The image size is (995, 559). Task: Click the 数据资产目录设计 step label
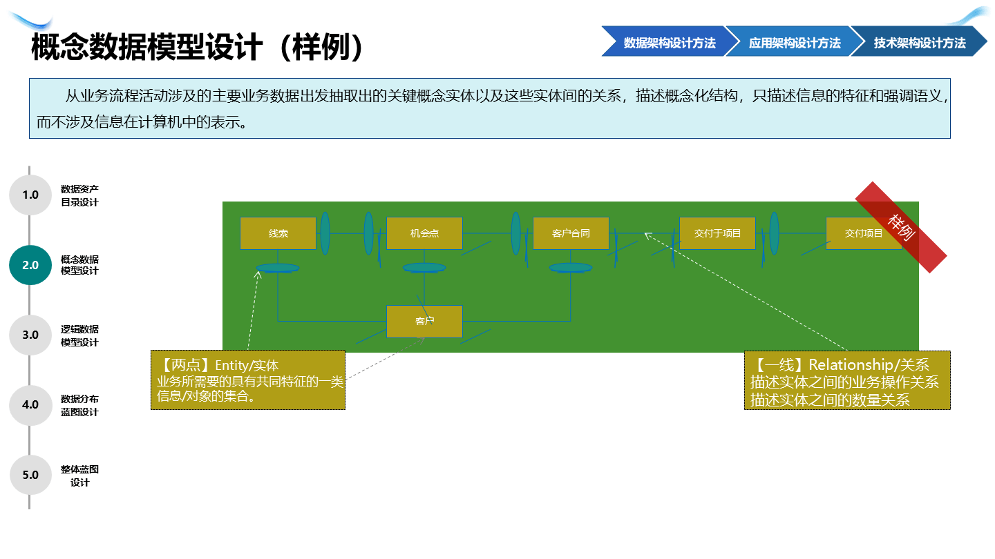(79, 195)
